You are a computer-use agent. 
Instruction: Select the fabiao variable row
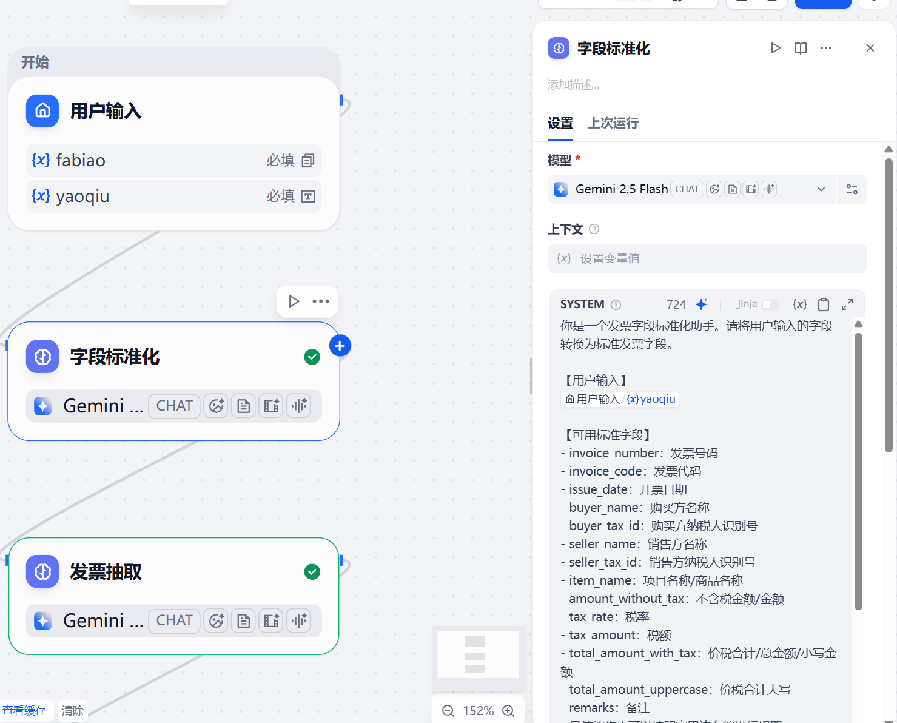pos(173,161)
